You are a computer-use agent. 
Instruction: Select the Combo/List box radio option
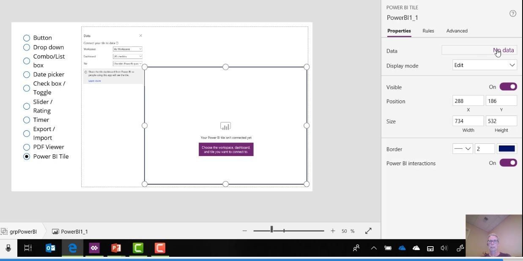point(27,61)
